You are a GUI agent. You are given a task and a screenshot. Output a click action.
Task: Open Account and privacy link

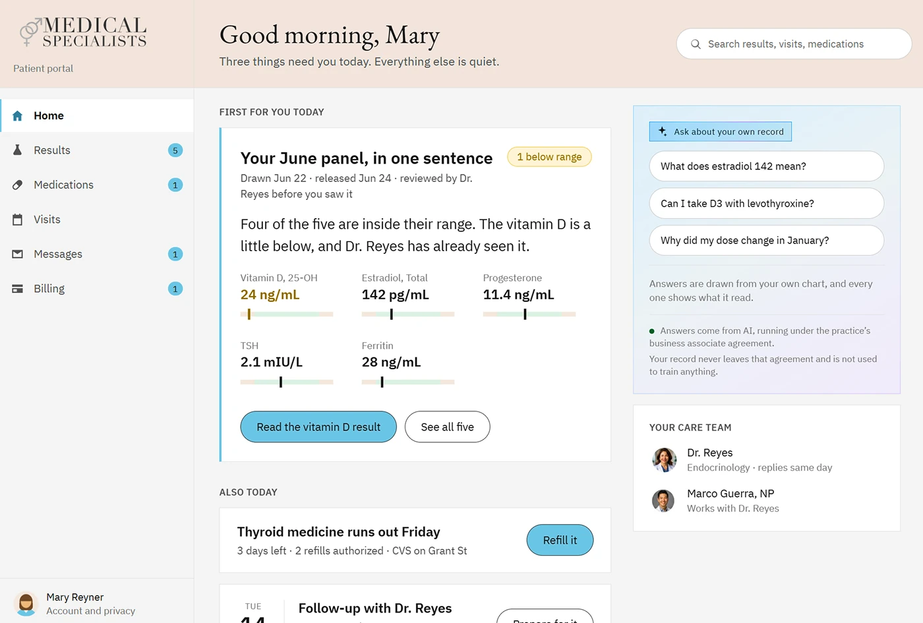coord(91,611)
